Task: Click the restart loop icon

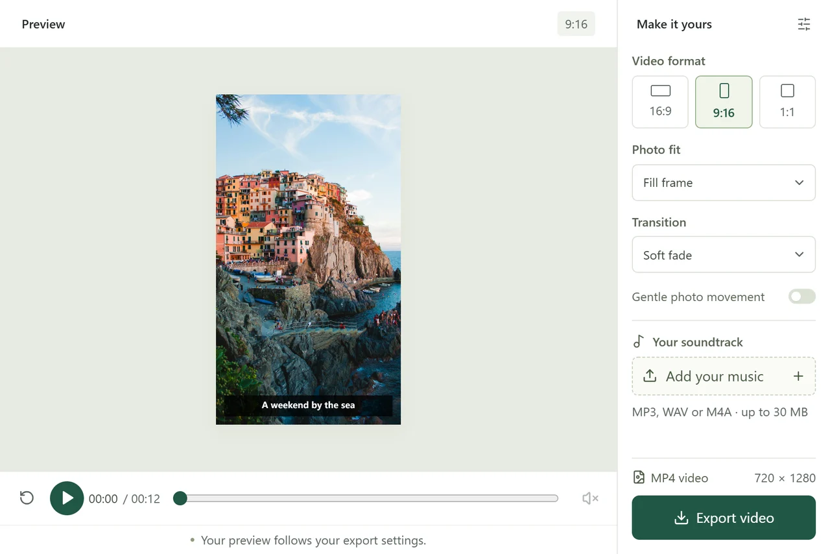Action: click(27, 498)
